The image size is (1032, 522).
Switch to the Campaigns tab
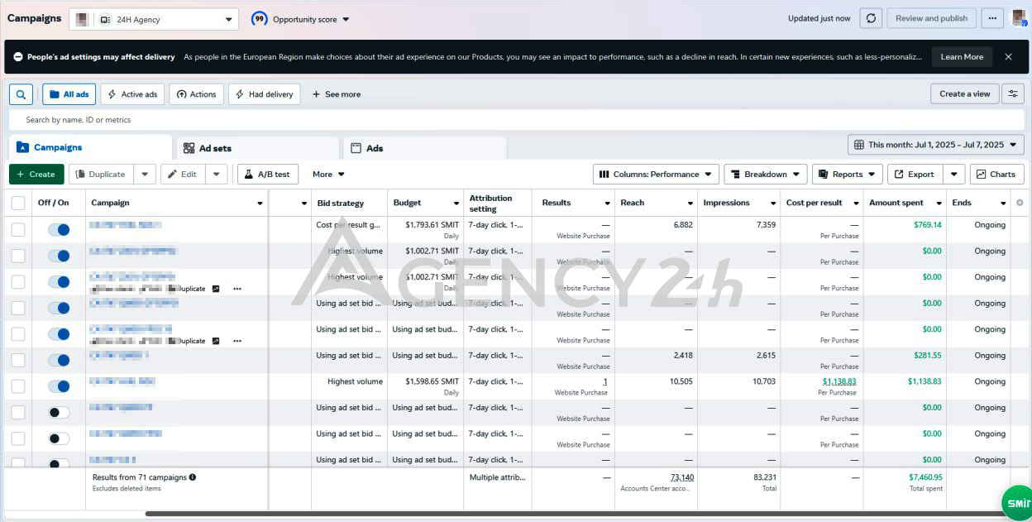tap(91, 147)
